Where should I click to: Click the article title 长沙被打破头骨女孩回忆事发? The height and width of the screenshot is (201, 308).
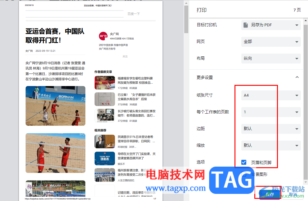pos(136,113)
